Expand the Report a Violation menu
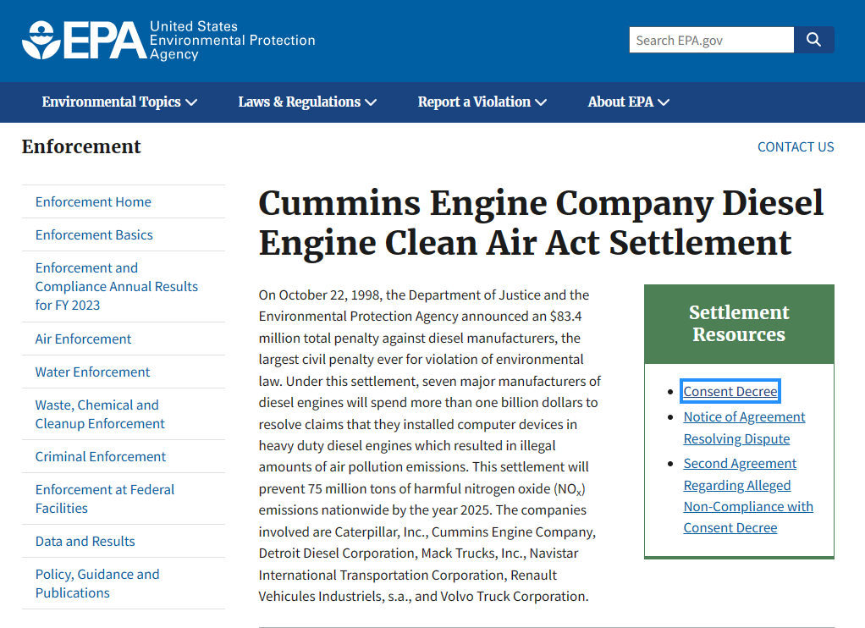Screen dimensions: 865x628 (482, 102)
